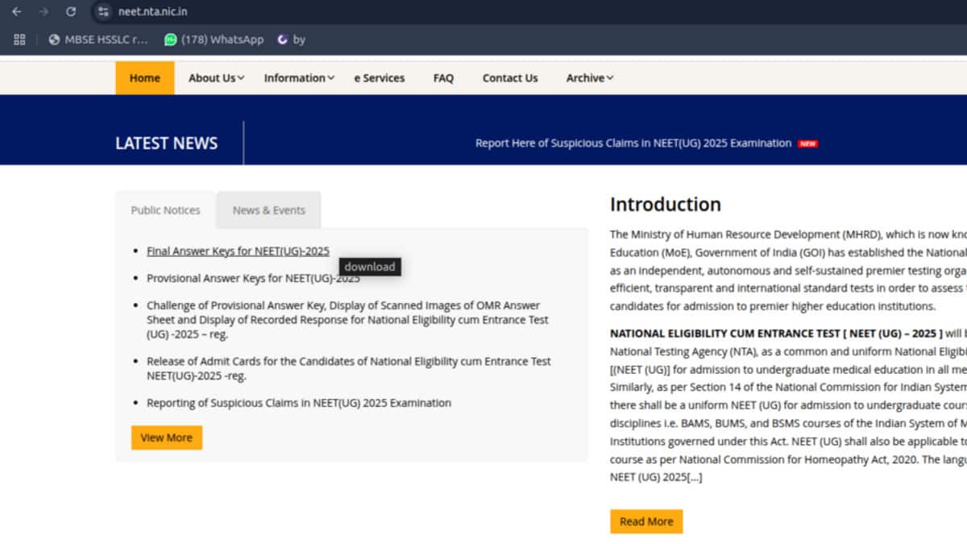Open the Report Here of Suspicious Claims news link
967x544 pixels.
click(x=633, y=143)
